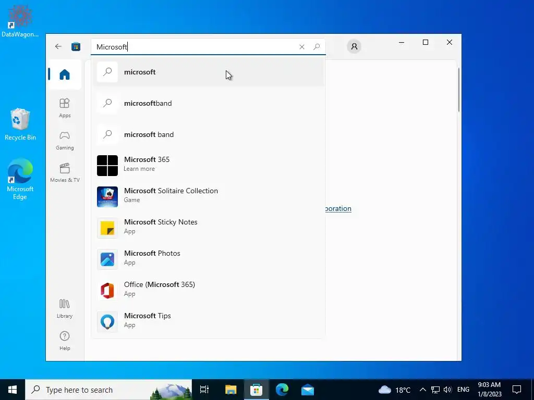Open the Windows Start menu

pos(13,390)
